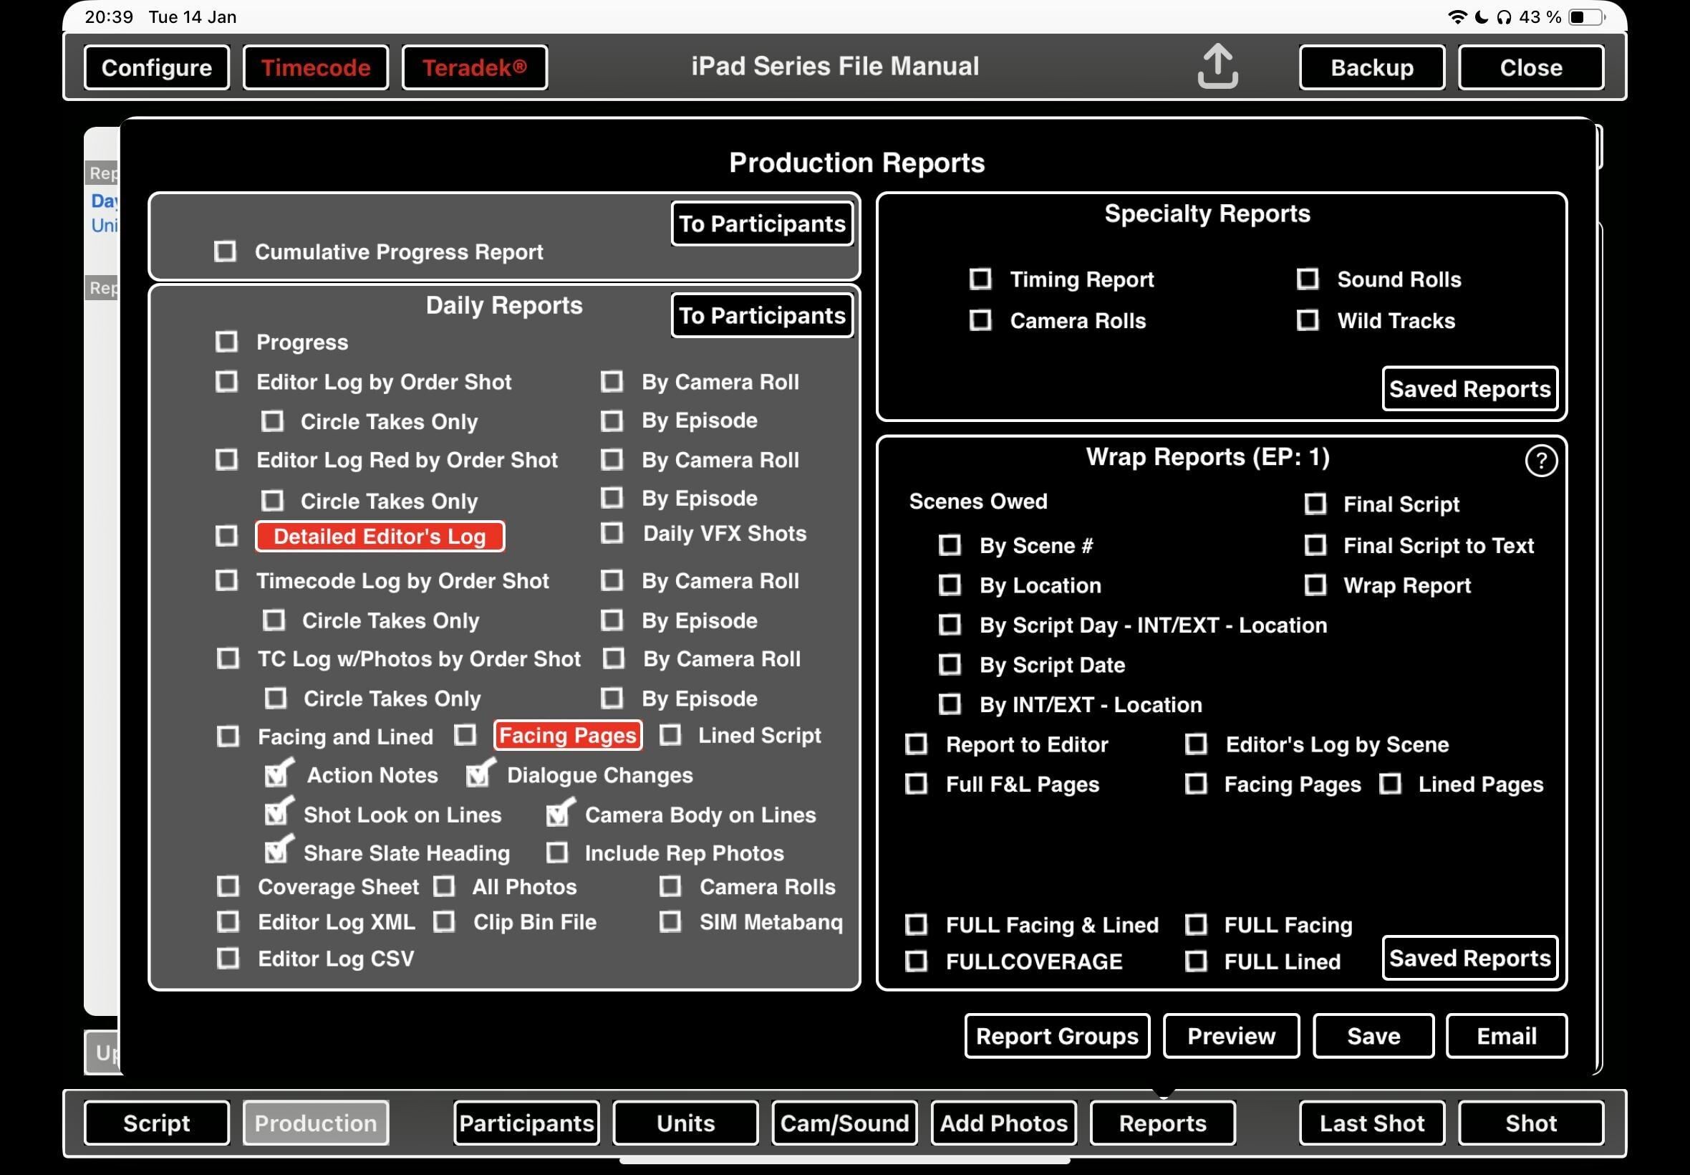1690x1175 pixels.
Task: Open the Wrap Reports help question mark
Action: [x=1540, y=461]
